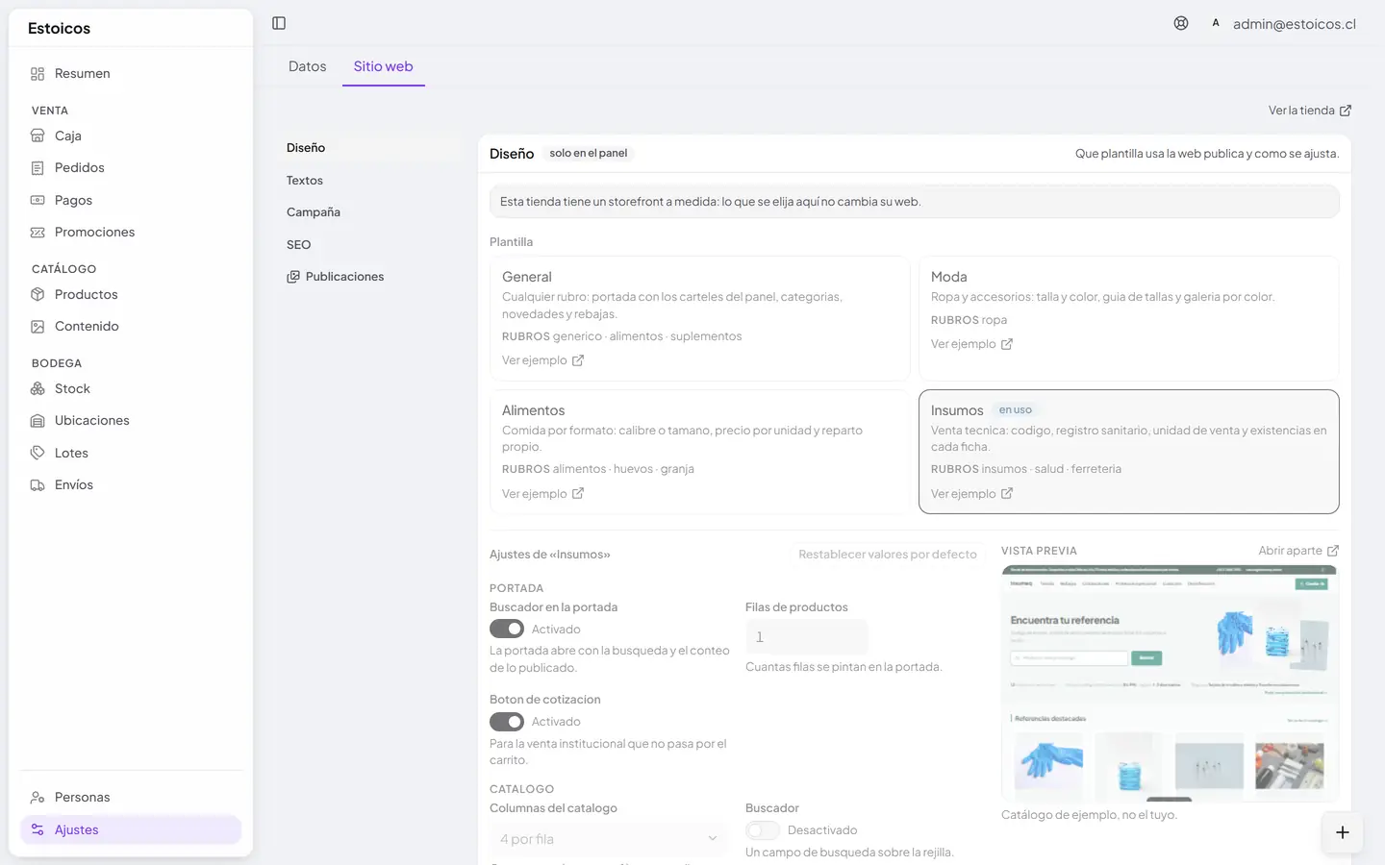The width and height of the screenshot is (1385, 865).
Task: Click the Resumen dashboard icon
Action: [x=38, y=74]
